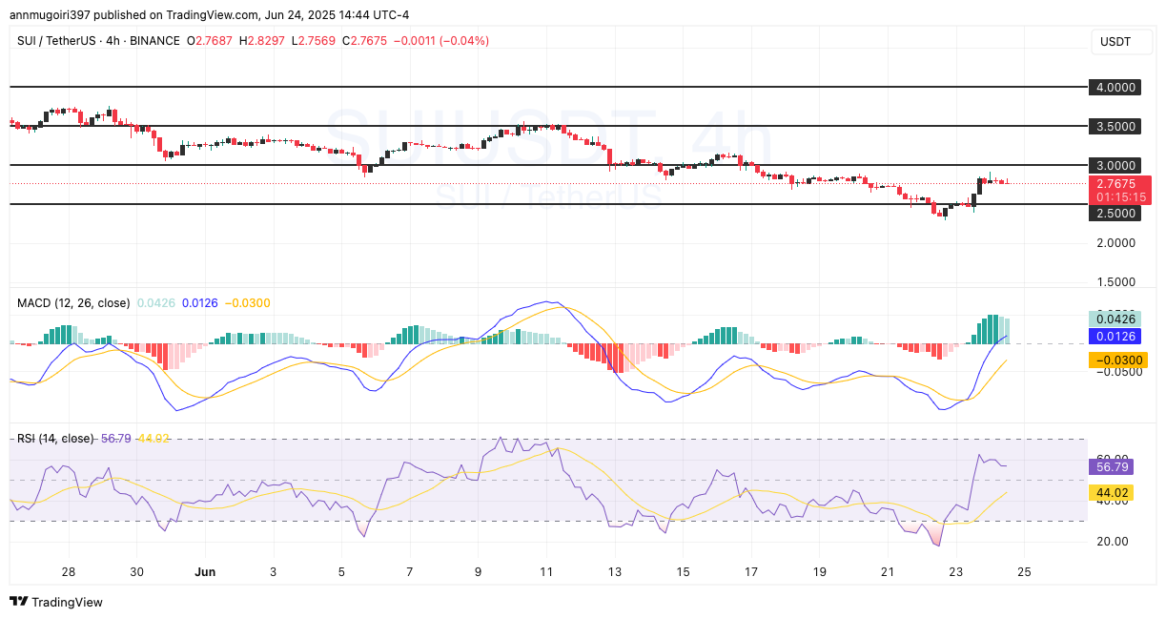
Task: Click the TradingView logo icon
Action: [18, 602]
